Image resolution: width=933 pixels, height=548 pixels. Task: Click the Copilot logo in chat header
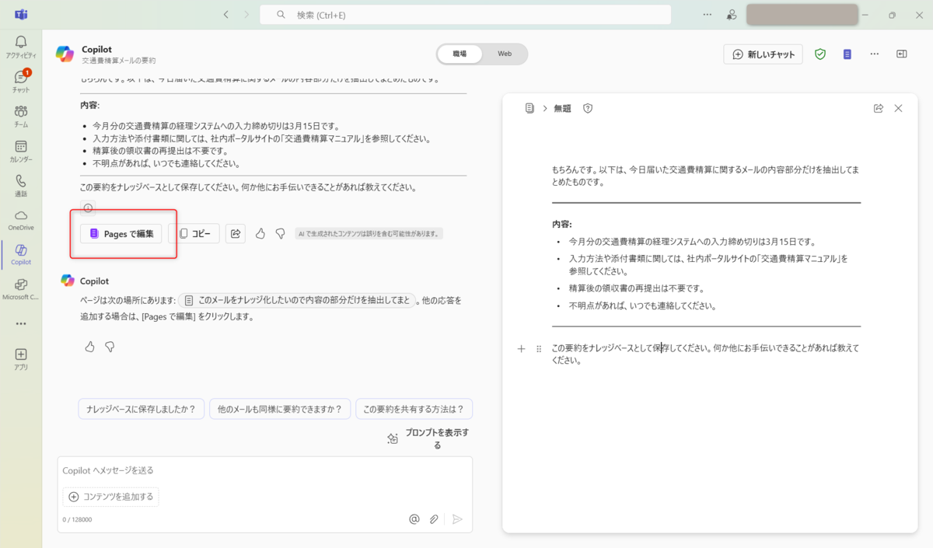click(65, 54)
